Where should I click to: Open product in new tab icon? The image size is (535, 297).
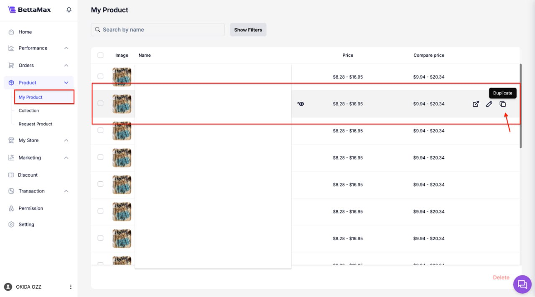(x=476, y=104)
